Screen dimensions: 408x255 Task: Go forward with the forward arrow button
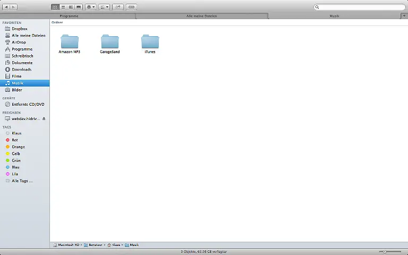(x=13, y=7)
